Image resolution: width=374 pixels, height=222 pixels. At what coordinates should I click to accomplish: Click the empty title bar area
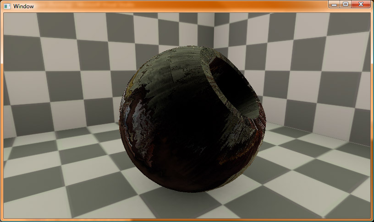tap(183, 6)
